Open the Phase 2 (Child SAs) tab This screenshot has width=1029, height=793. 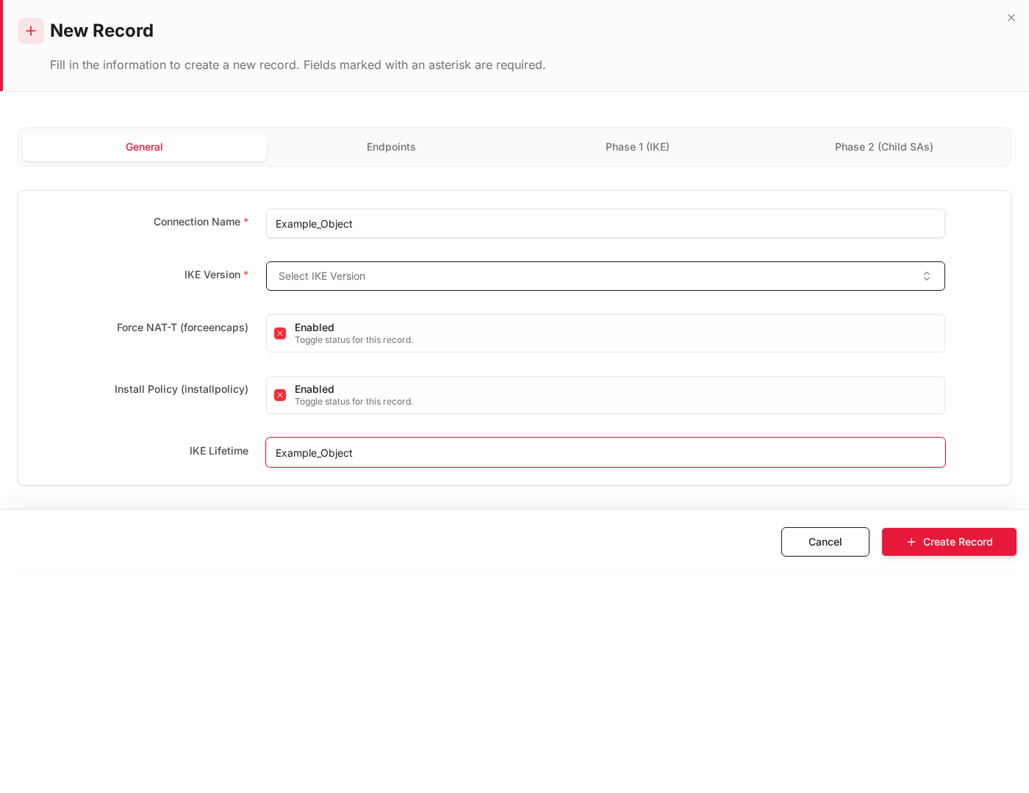pos(884,147)
